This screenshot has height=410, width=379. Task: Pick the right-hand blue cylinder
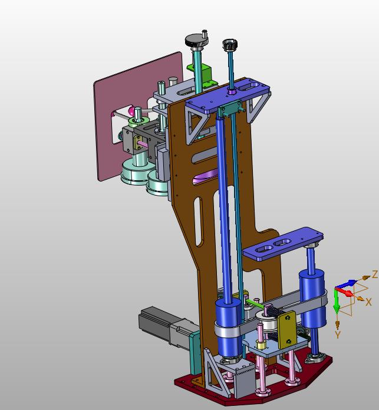tap(313, 298)
